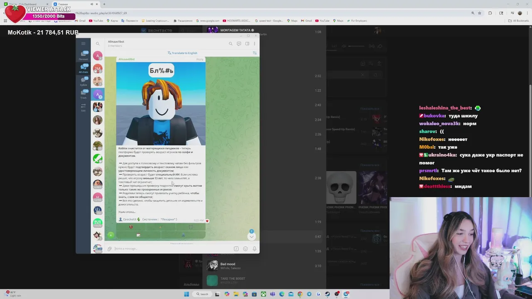
Task: Open the bot commands slash icon
Action: [236, 249]
